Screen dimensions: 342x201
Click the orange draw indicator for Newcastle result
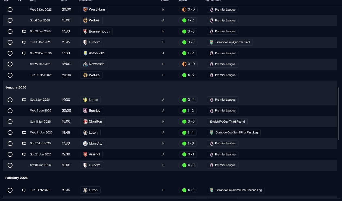pyautogui.click(x=184, y=64)
